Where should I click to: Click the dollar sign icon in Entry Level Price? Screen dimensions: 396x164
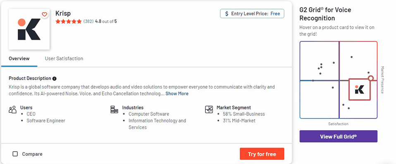(x=227, y=14)
